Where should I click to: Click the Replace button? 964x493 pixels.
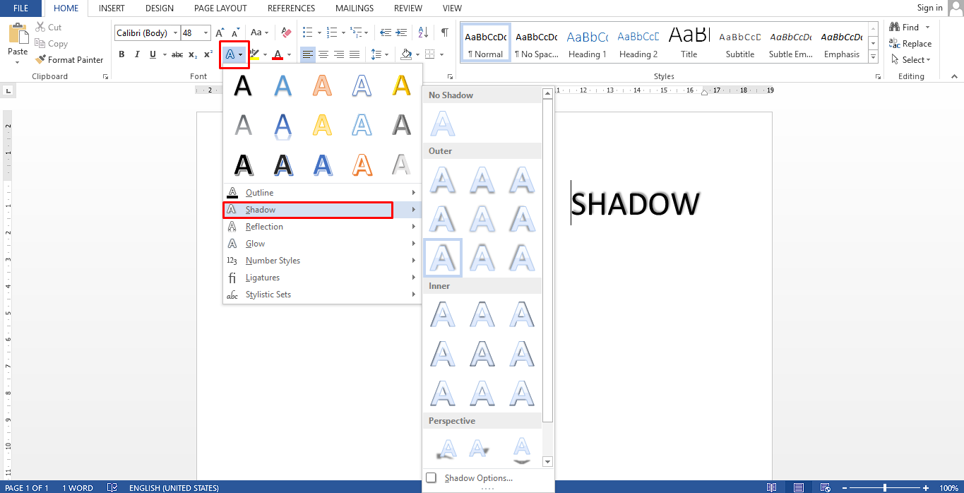(x=911, y=44)
